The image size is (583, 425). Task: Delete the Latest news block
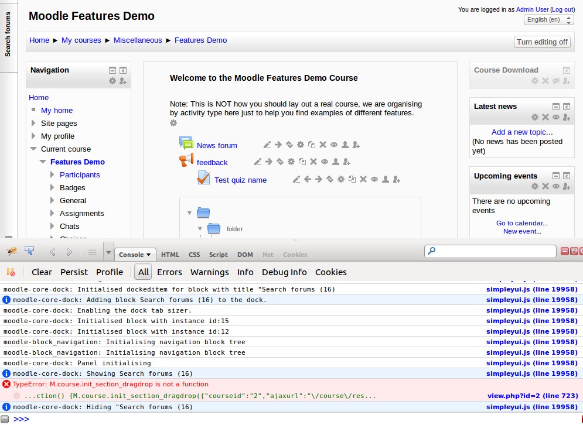point(546,117)
